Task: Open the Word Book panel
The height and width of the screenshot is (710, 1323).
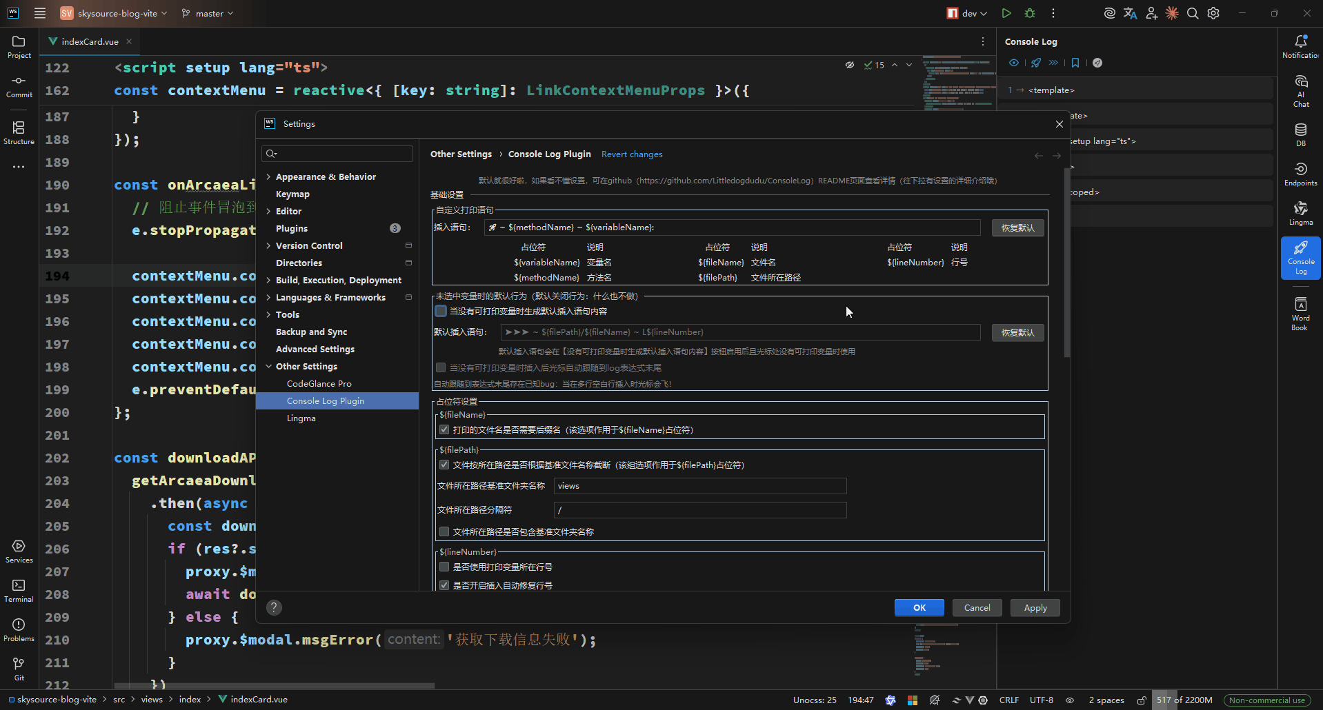Action: 1300,313
